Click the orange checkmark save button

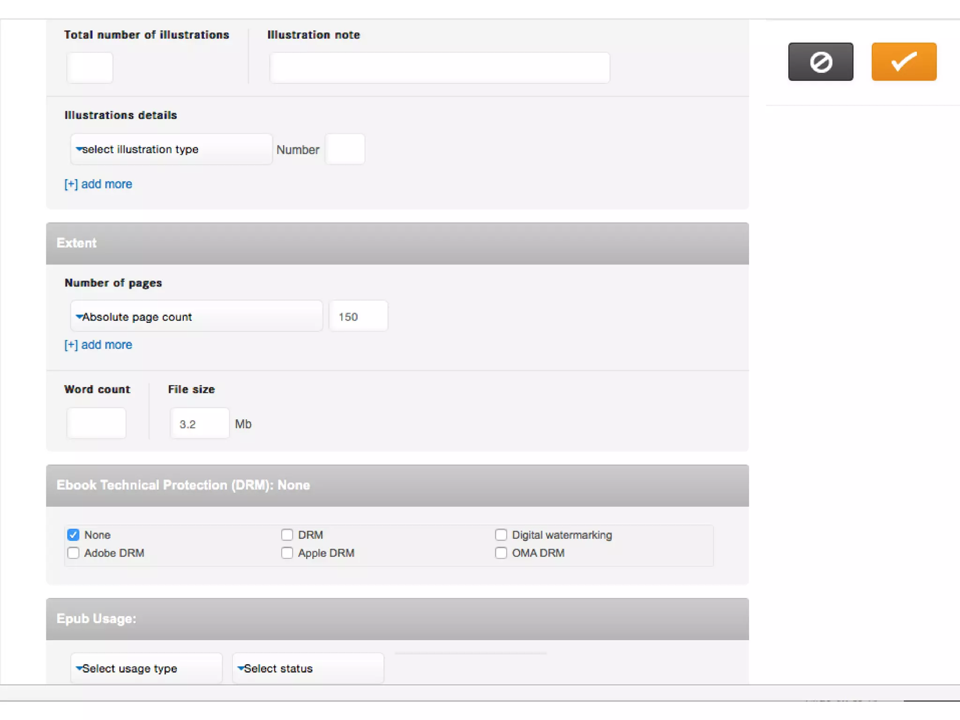click(903, 61)
